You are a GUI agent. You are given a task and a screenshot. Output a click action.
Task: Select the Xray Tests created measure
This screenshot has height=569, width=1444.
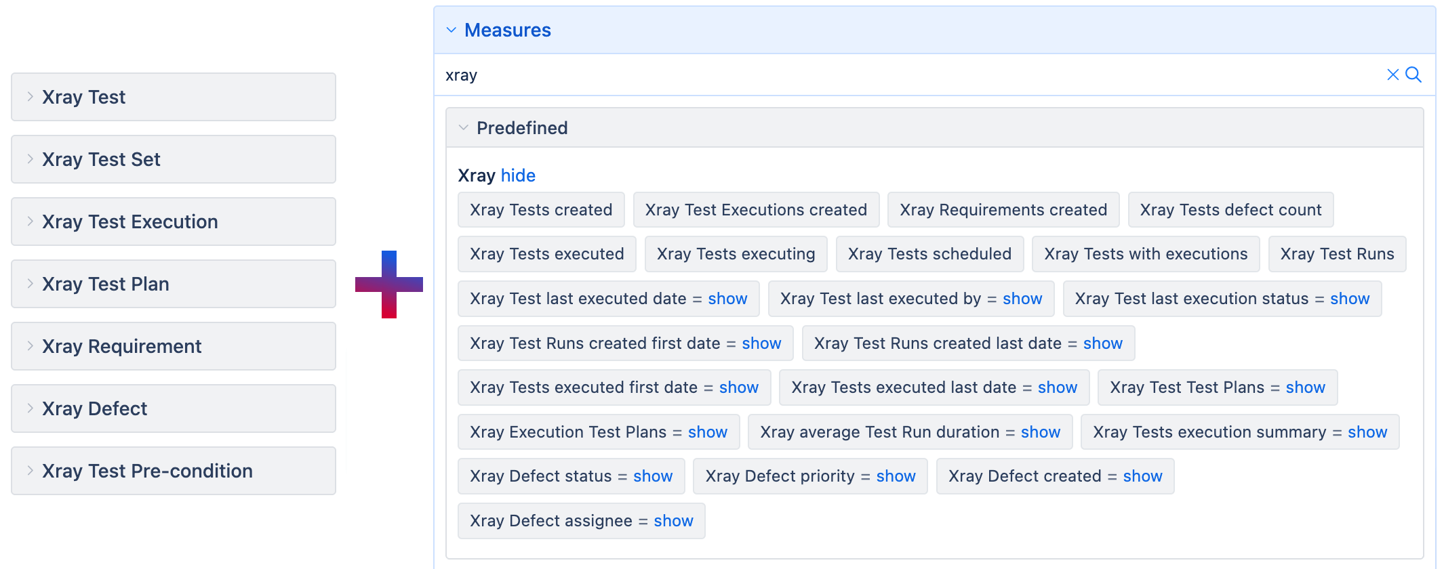pyautogui.click(x=541, y=210)
